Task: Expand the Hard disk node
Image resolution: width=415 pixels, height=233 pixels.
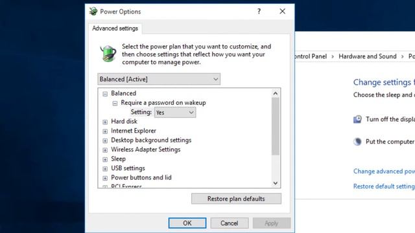Action: 105,122
